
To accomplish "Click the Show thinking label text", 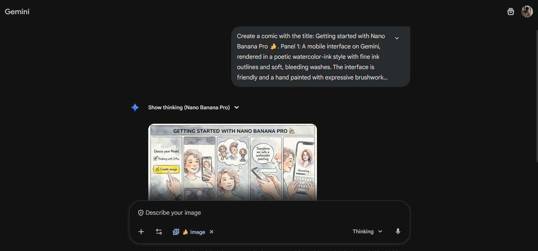I will click(x=189, y=107).
